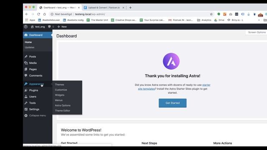
Task: Click the Apps grid bookmark icon
Action: [x=27, y=20]
